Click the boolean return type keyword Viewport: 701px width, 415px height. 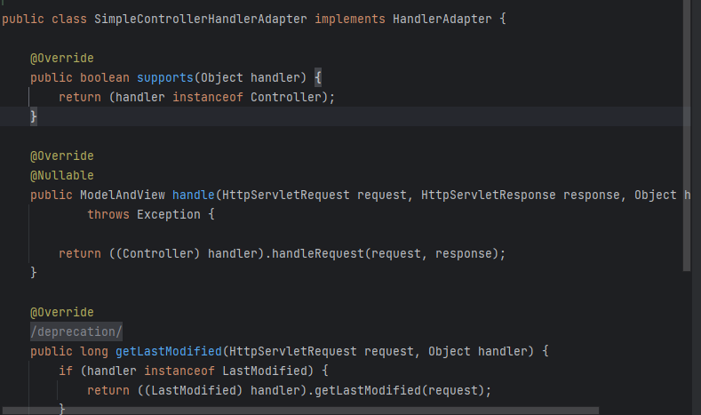click(105, 78)
